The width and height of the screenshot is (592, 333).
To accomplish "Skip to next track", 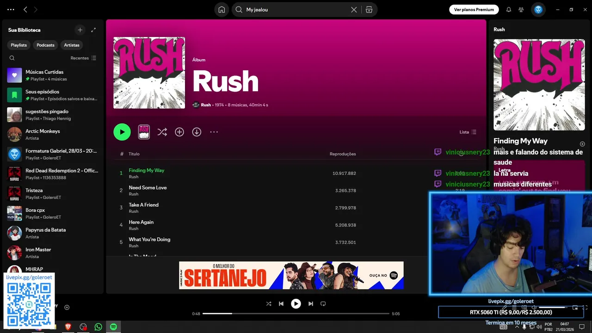I will 311,304.
